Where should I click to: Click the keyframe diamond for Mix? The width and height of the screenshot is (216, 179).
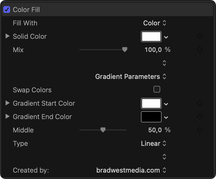tap(200, 50)
